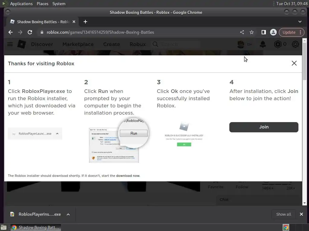
Task: Click the Follow button on game page
Action: (x=242, y=185)
